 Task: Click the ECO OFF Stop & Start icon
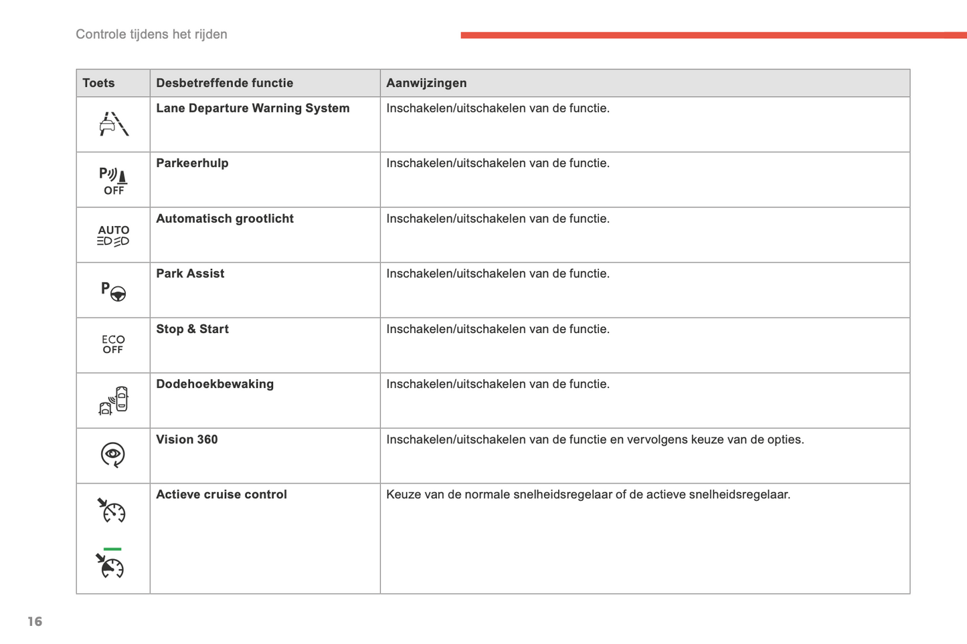(113, 344)
